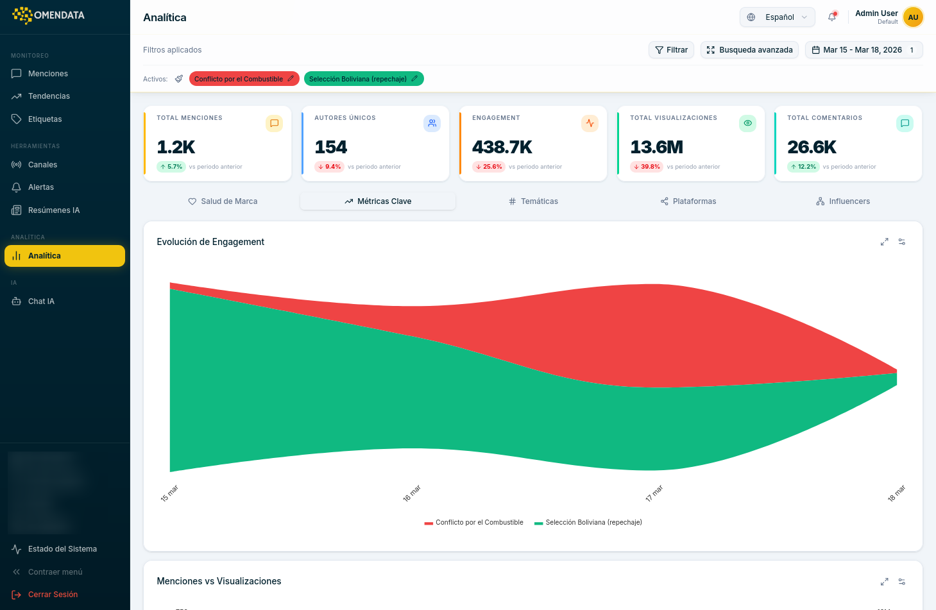Open the Plataformas tab
Image resolution: width=936 pixels, height=610 pixels.
click(x=688, y=201)
